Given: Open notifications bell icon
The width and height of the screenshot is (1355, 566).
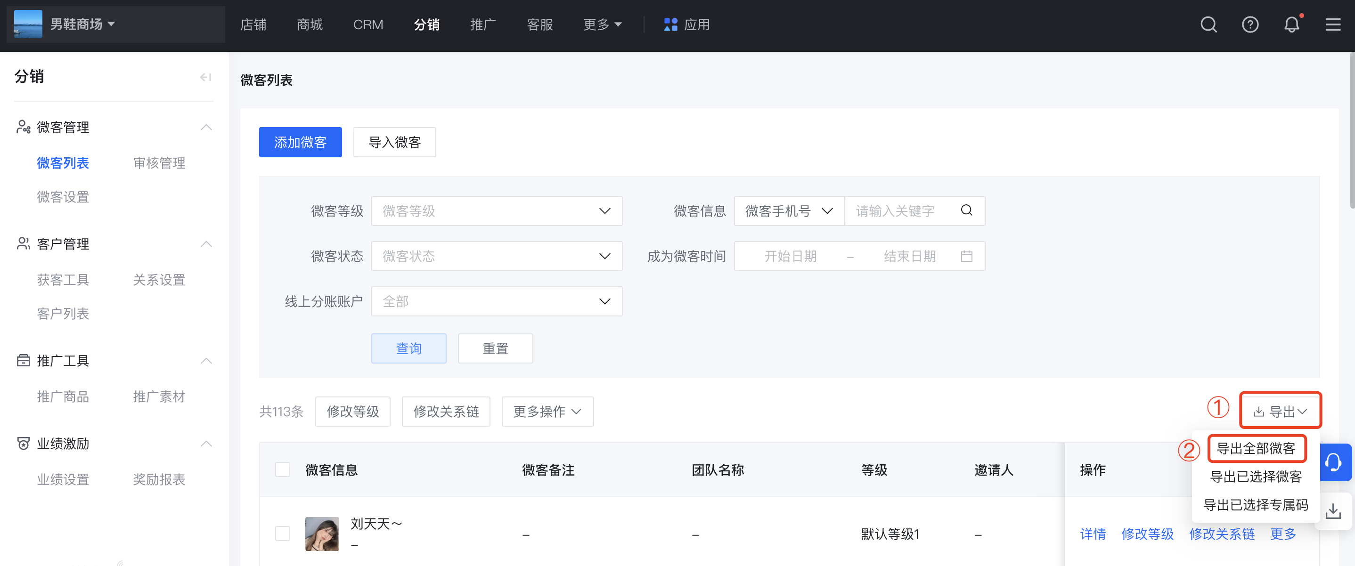Looking at the screenshot, I should click(x=1291, y=24).
